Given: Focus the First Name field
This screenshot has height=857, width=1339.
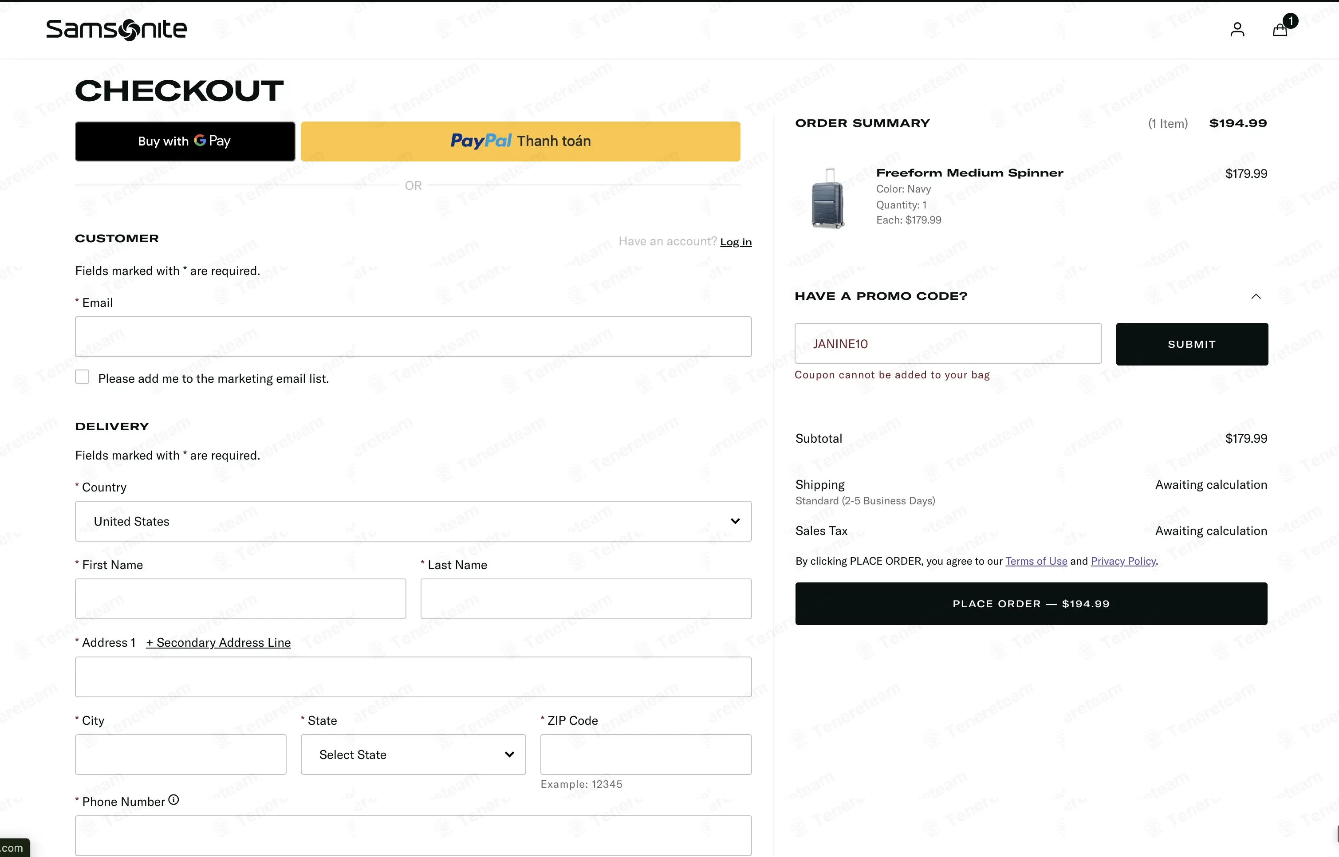Looking at the screenshot, I should 240,599.
